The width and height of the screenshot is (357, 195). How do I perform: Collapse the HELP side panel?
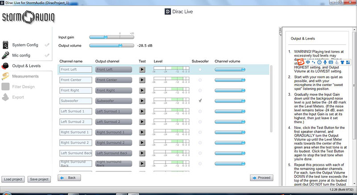click(x=280, y=32)
